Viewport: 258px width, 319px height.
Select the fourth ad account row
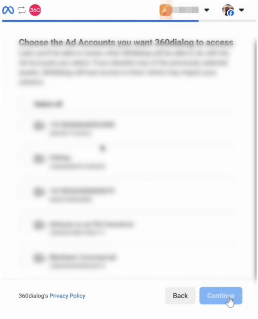(x=127, y=227)
